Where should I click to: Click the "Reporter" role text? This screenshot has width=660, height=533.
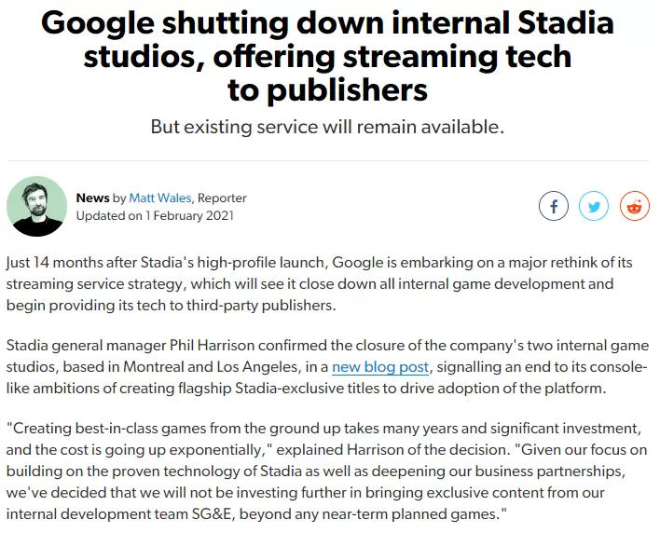(222, 198)
